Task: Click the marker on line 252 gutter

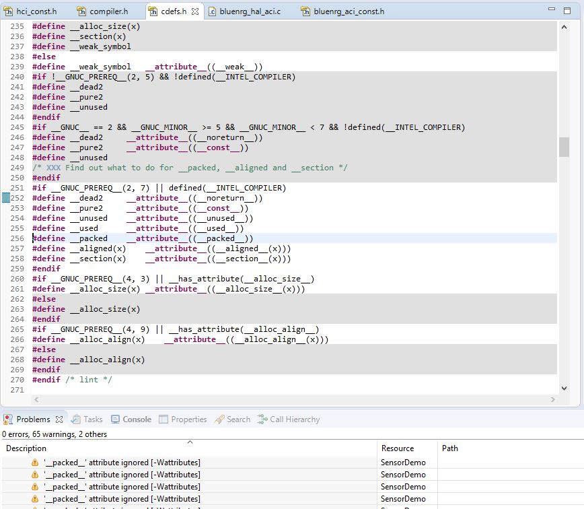Action: pos(5,198)
